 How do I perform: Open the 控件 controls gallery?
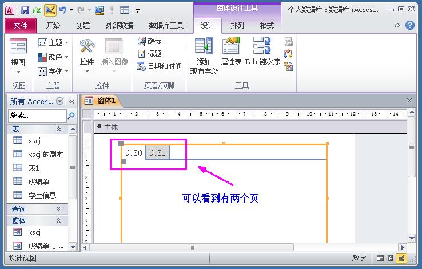pyautogui.click(x=87, y=55)
